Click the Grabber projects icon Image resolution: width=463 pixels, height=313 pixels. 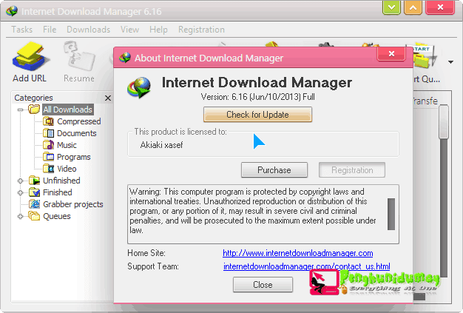(34, 204)
